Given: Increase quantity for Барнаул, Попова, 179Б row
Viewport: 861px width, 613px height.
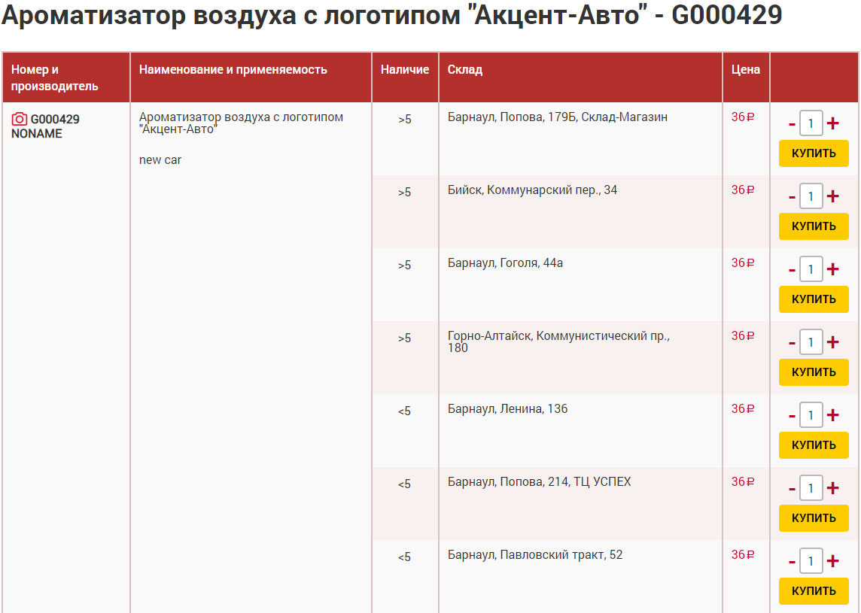Looking at the screenshot, I should click(x=832, y=123).
